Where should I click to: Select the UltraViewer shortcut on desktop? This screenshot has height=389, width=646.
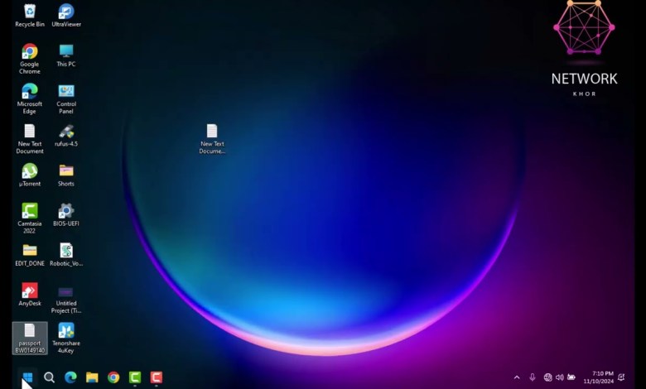pos(66,16)
